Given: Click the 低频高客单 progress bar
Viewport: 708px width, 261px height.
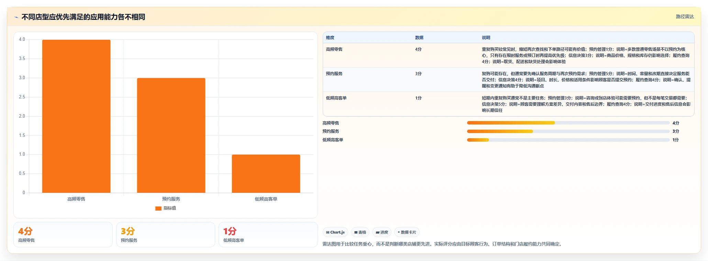Looking at the screenshot, I should pos(568,140).
